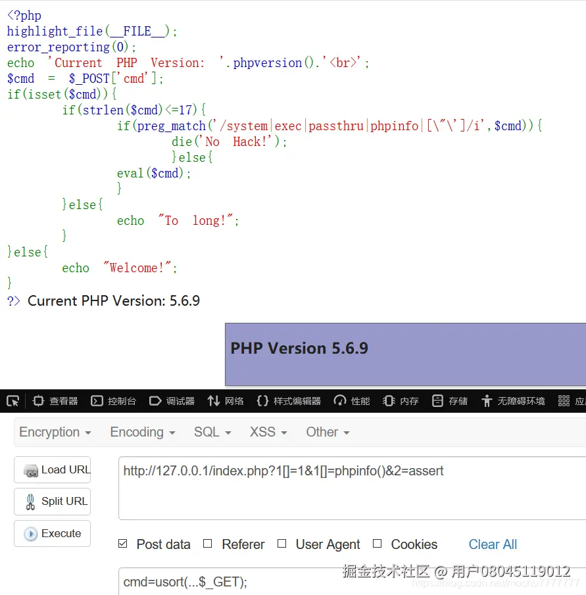The image size is (586, 595).
Task: Click the URL text field in HackBar
Action: coord(353,488)
